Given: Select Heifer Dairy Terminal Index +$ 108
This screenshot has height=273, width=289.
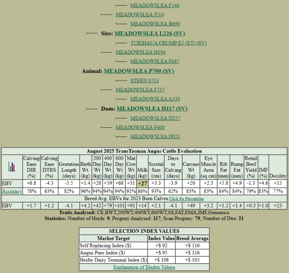Looking at the screenshot, I should [x=161, y=260].
